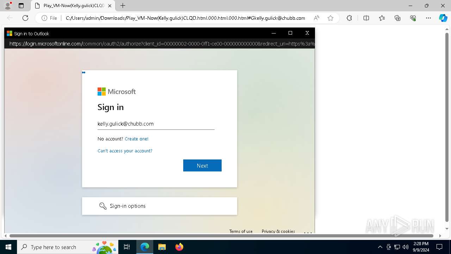
Task: Open File Explorer from taskbar
Action: coord(162,247)
